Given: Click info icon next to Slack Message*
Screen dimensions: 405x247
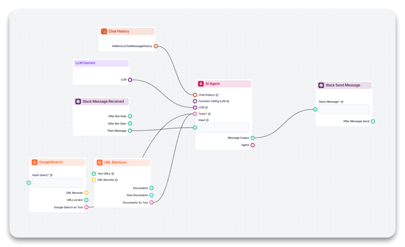Looking at the screenshot, I should pos(342,102).
